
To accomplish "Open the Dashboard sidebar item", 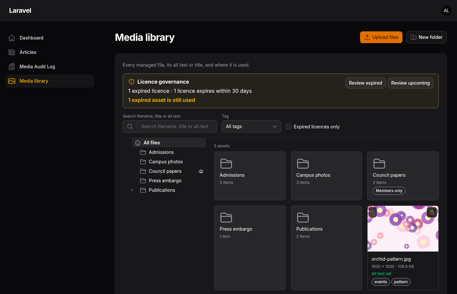I will click(50, 38).
